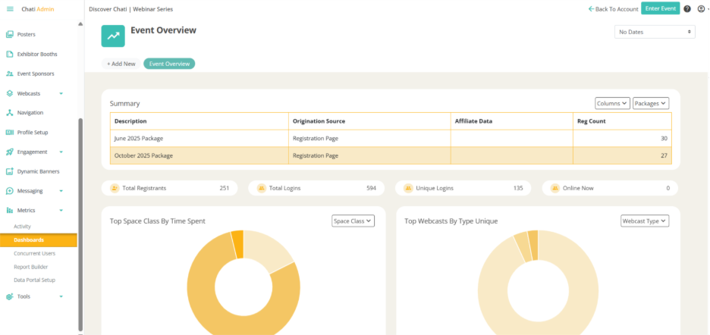The height and width of the screenshot is (335, 710).
Task: Expand the Webcasts menu section
Action: pos(61,93)
